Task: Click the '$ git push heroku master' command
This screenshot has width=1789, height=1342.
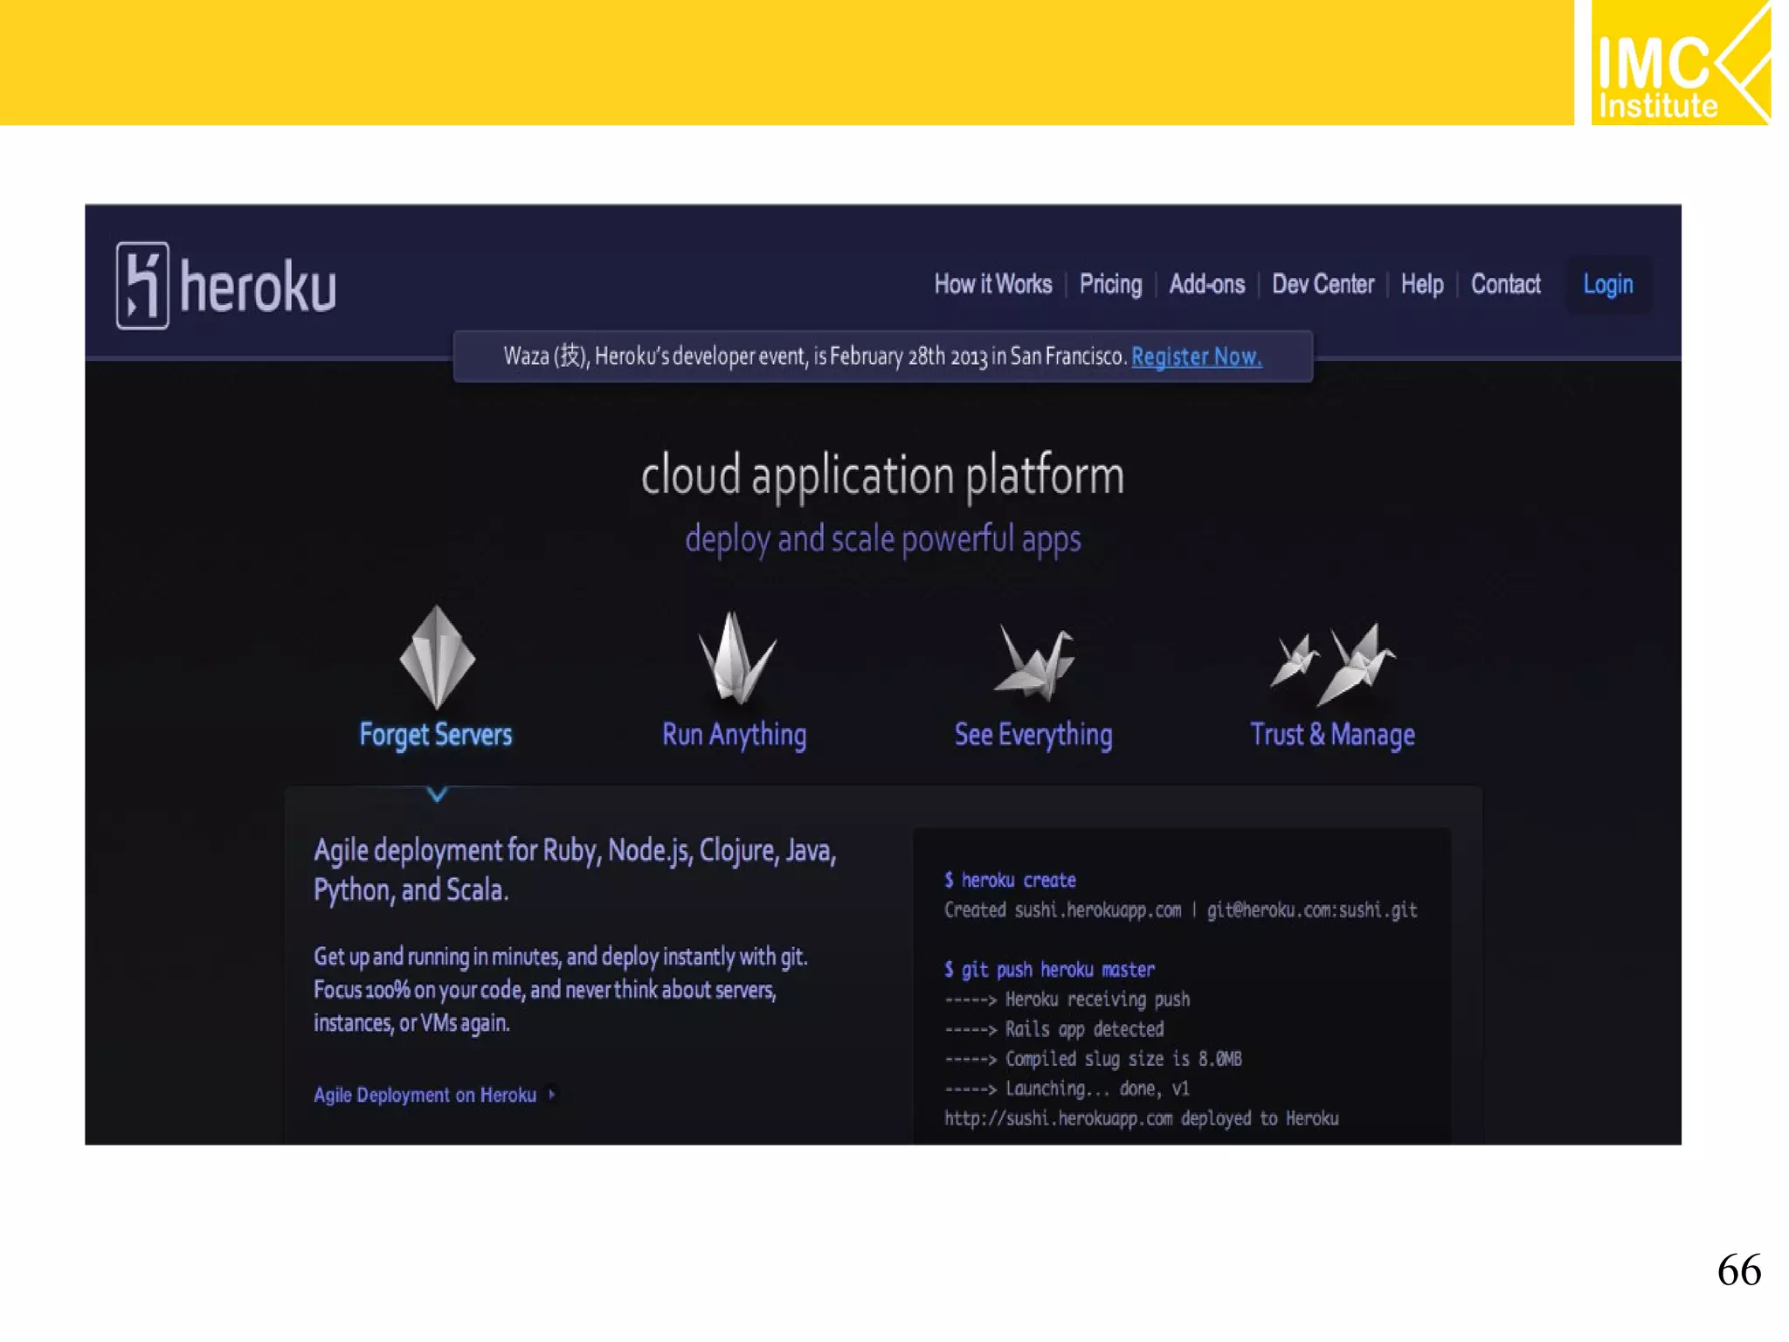Action: point(1049,970)
